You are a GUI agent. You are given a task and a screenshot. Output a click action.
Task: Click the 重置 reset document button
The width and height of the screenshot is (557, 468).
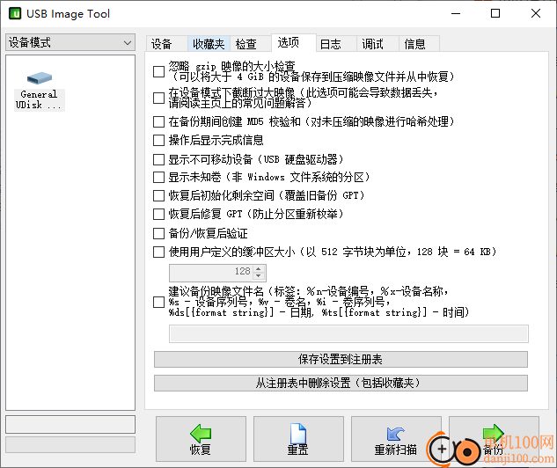298,439
